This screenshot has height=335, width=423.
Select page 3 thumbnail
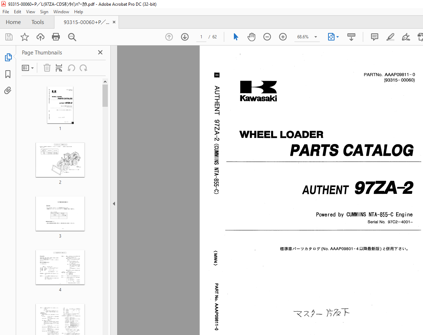pos(60,214)
